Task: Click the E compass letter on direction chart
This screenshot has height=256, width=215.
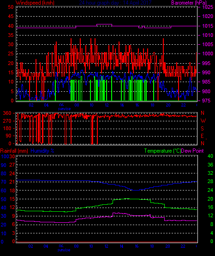Action: [x=202, y=136]
